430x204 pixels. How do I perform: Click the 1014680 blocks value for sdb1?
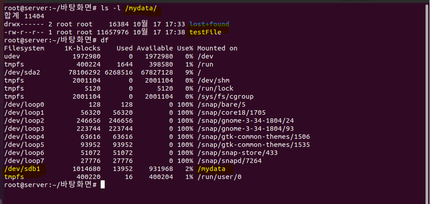86,169
